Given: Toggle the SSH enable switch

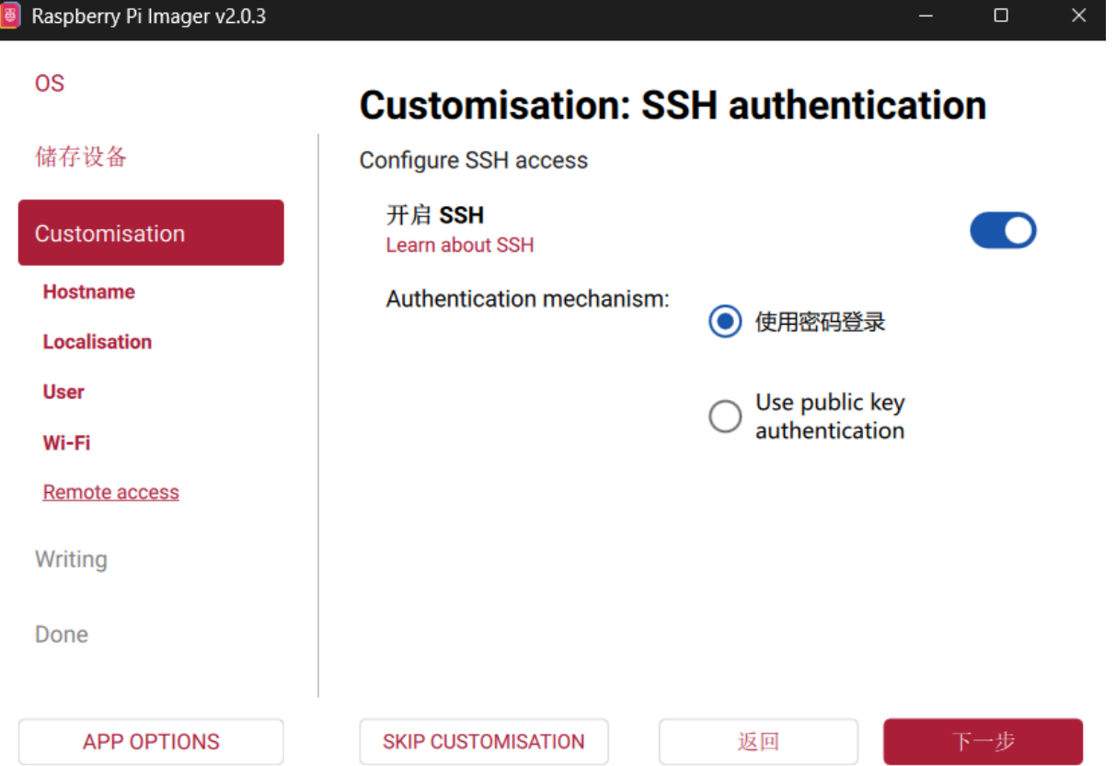Looking at the screenshot, I should (1003, 231).
